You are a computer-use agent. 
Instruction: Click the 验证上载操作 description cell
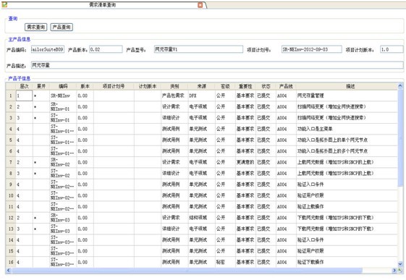[x=347, y=207]
